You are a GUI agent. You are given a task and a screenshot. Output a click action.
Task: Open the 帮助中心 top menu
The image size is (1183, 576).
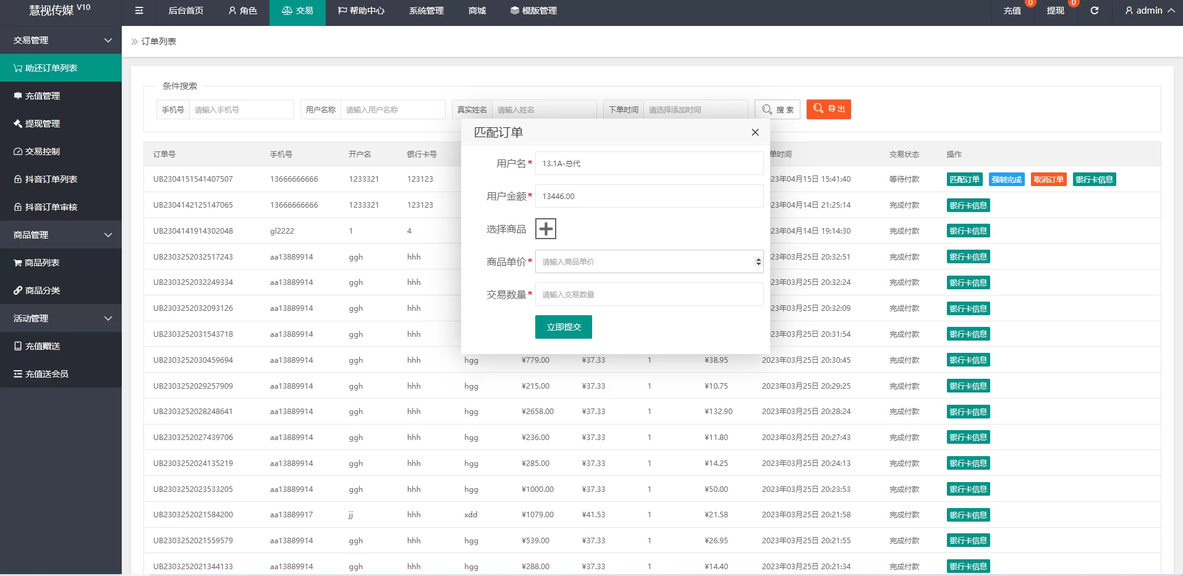coord(361,11)
